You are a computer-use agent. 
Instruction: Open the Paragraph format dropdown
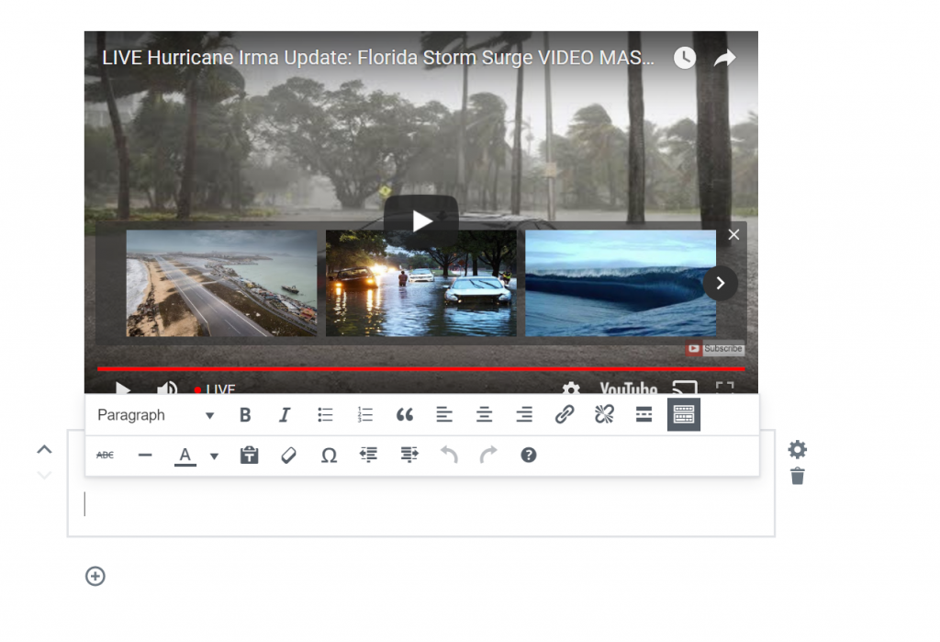[x=155, y=414]
